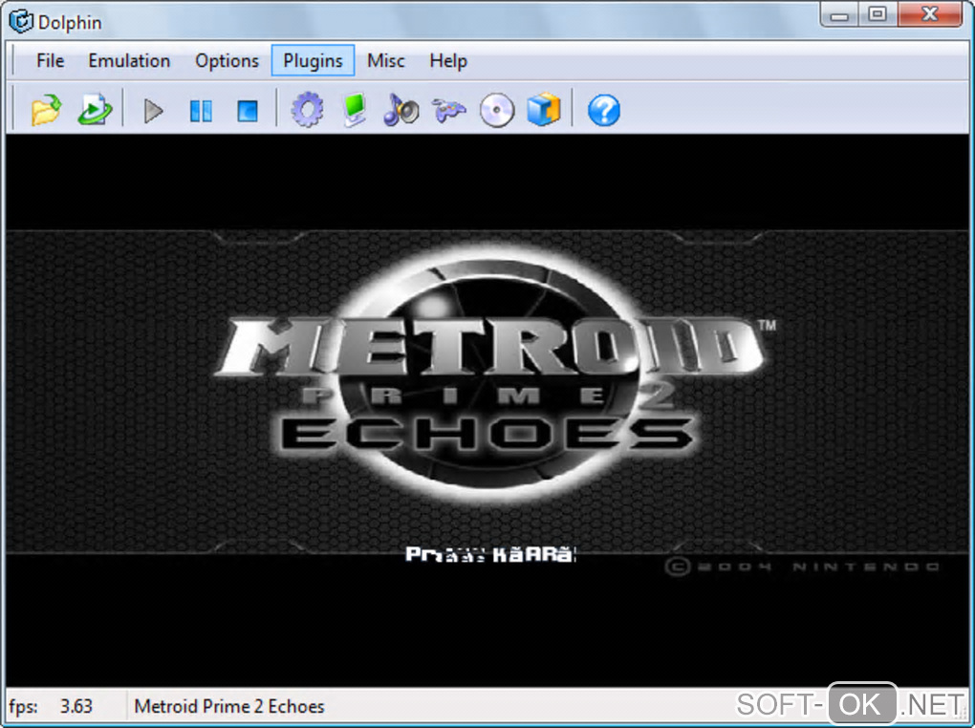Click the refresh game list icon

tap(95, 110)
